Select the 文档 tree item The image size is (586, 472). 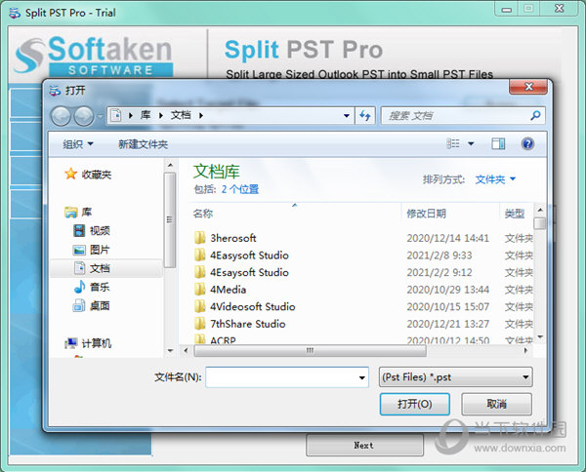pos(106,268)
